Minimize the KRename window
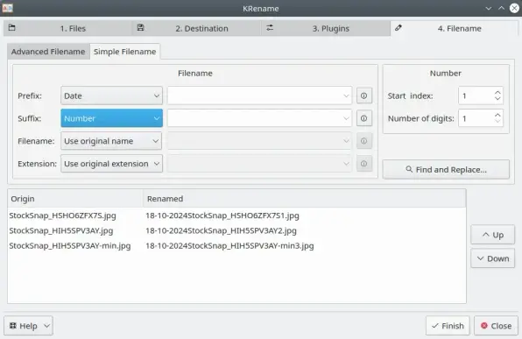Screen dimensions: 522x339 [x=489, y=9]
